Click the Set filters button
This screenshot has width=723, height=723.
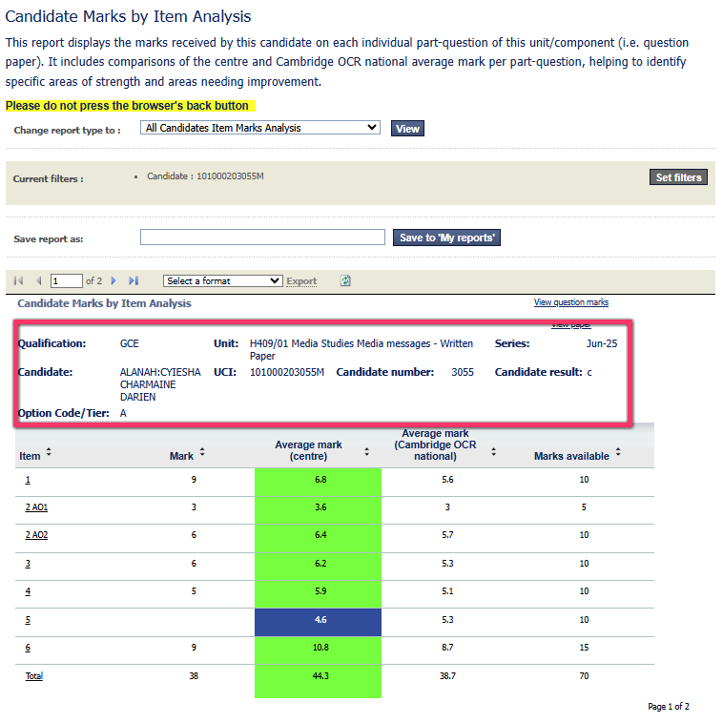pos(678,177)
